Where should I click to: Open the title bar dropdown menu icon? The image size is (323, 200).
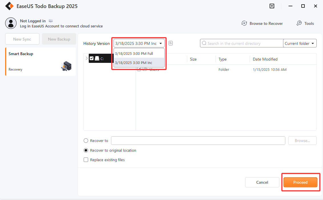click(x=272, y=6)
